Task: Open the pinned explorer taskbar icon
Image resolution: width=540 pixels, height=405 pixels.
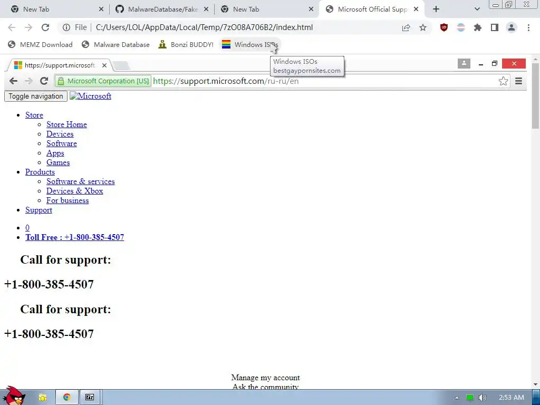Action: point(43,398)
